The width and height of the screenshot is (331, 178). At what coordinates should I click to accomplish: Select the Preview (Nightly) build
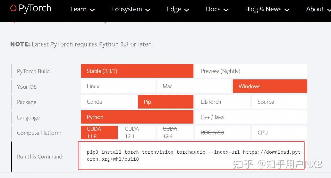click(x=251, y=71)
